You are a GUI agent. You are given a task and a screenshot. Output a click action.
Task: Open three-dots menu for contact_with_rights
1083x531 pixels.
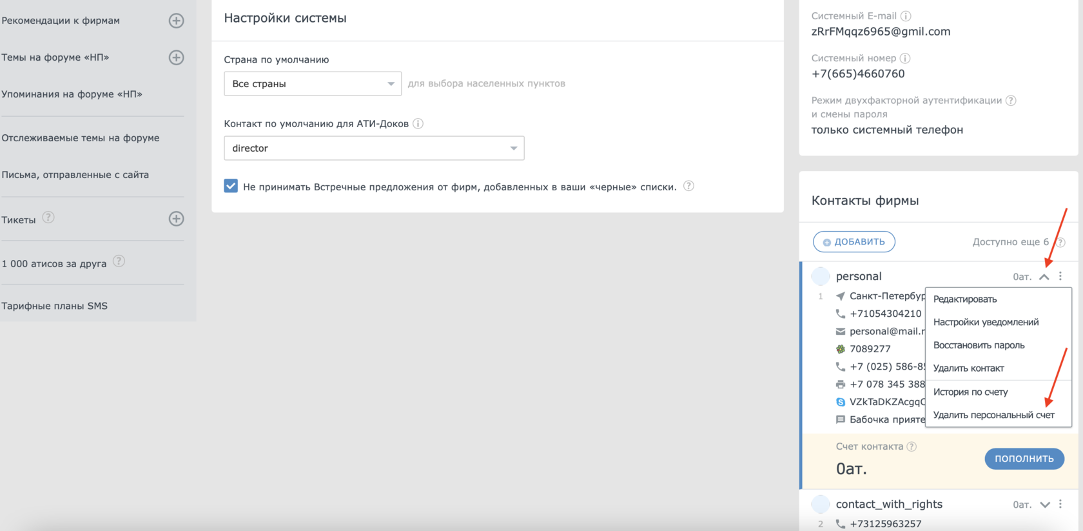pos(1060,504)
